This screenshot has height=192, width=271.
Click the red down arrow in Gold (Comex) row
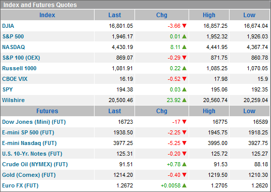[x=184, y=175]
